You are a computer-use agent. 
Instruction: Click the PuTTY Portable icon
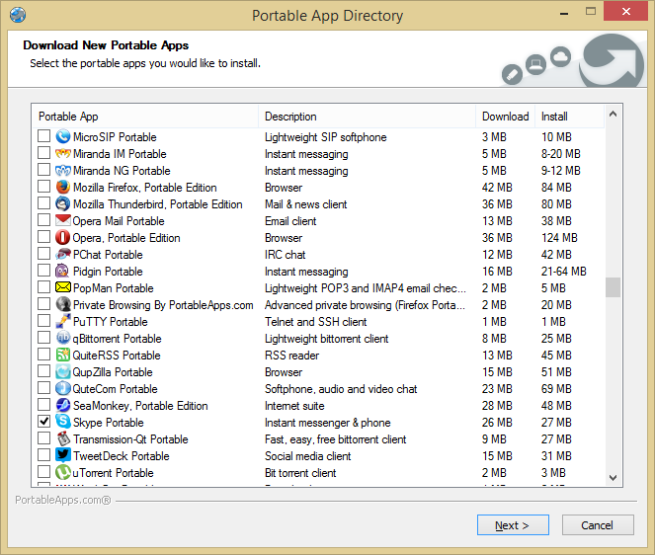[63, 322]
